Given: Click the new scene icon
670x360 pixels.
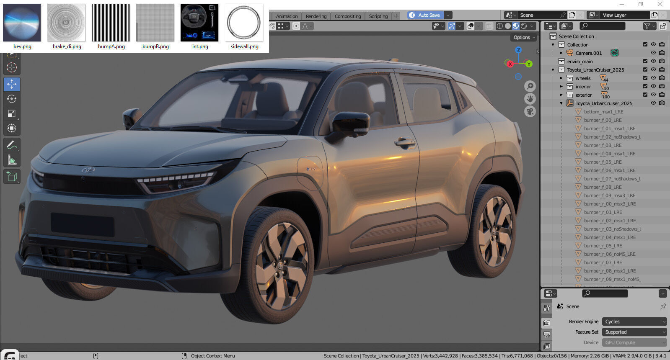Looking at the screenshot, I should pos(572,15).
